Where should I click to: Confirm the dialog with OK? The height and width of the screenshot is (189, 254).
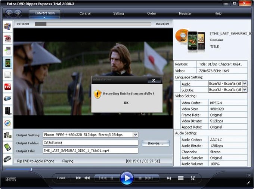coord(126,103)
